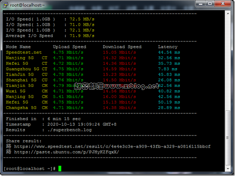Click the scrollbar down arrow
This screenshot has width=235, height=176.
(229, 169)
